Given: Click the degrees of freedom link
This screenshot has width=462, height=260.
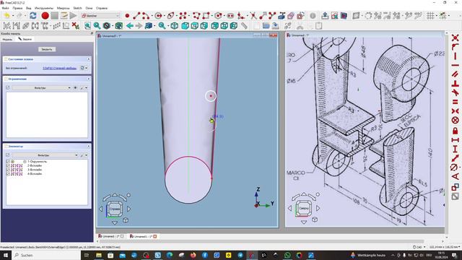Looking at the screenshot, I should tap(60, 68).
